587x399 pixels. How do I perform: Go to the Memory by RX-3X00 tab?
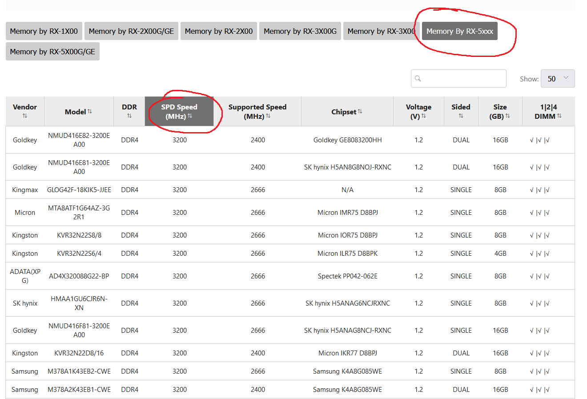[381, 31]
